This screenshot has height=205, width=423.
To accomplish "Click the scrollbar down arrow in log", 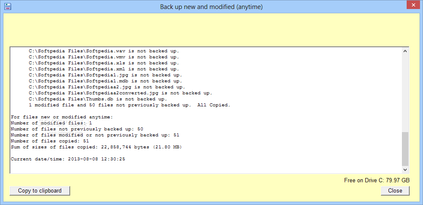I will 405,169.
